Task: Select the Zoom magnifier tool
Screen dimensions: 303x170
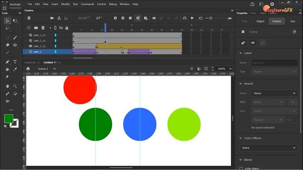Action: point(15,86)
